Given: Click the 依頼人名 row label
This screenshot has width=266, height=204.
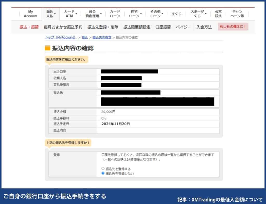Looking at the screenshot, I should click(x=59, y=78).
